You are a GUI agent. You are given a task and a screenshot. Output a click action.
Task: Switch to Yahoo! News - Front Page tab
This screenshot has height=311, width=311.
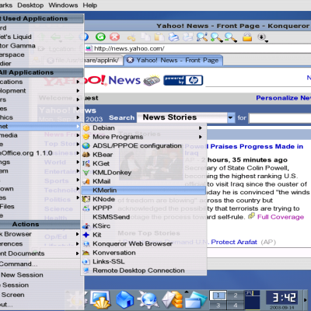tap(173, 61)
